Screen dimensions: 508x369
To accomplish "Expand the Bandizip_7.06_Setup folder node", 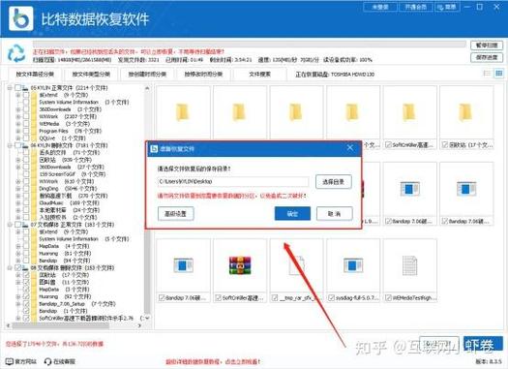I will pyautogui.click(x=18, y=304).
